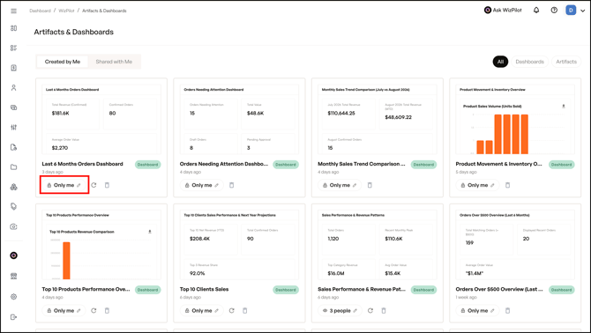Open the Orders Over $500 Overview preview
Screen dimensions: 591x333
point(515,245)
